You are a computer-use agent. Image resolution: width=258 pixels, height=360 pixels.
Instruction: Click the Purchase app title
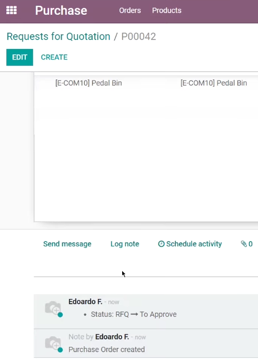[61, 11]
